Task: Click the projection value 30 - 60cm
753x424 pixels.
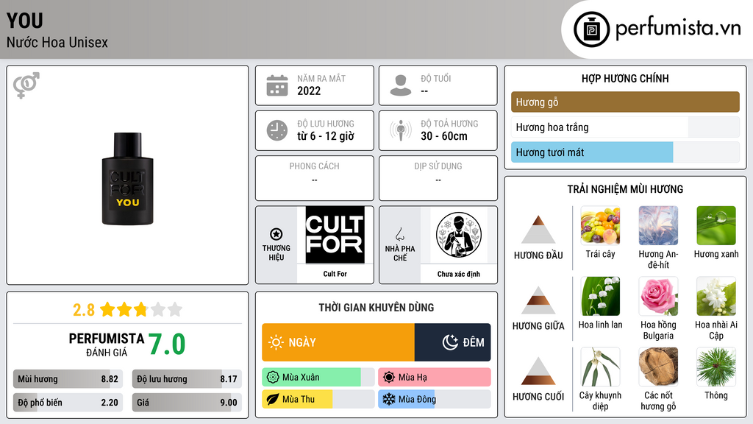Action: 444,136
